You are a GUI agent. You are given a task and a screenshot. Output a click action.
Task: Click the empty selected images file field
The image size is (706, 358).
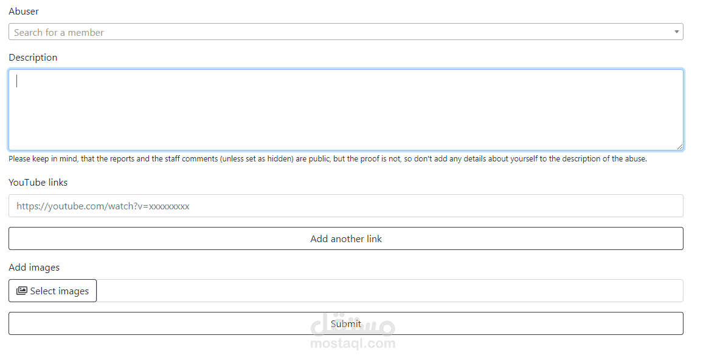pyautogui.click(x=390, y=291)
